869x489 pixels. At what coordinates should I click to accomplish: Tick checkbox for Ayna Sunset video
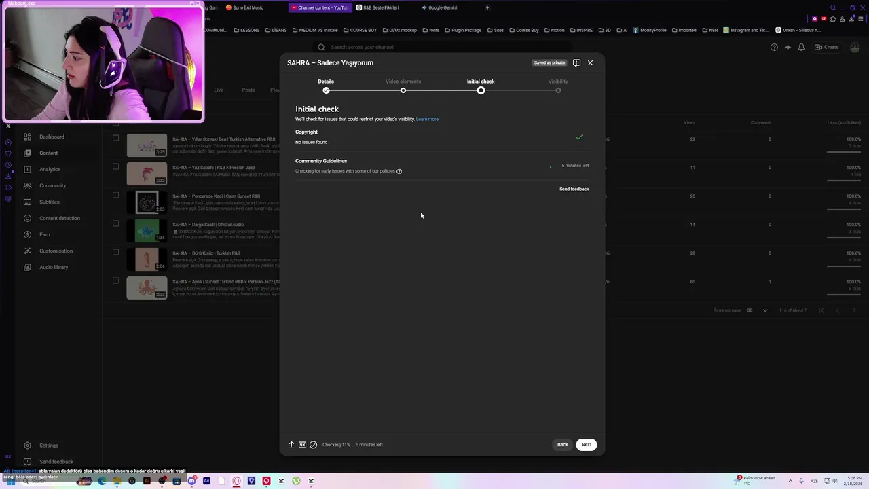115,280
